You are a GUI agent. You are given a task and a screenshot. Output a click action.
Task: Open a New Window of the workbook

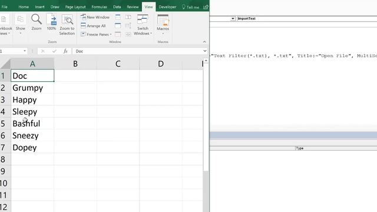[95, 17]
